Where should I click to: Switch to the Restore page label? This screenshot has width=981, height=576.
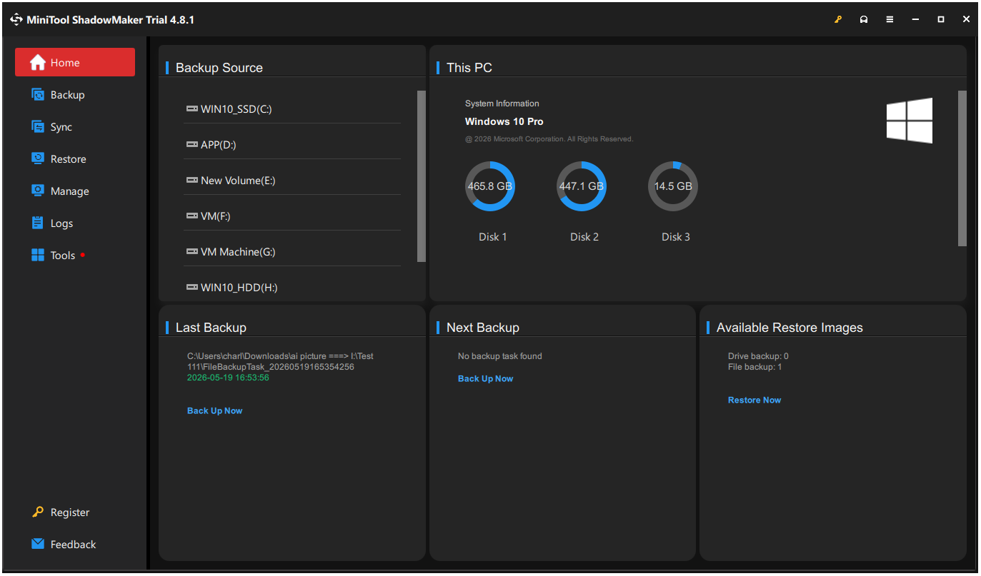[x=69, y=159]
